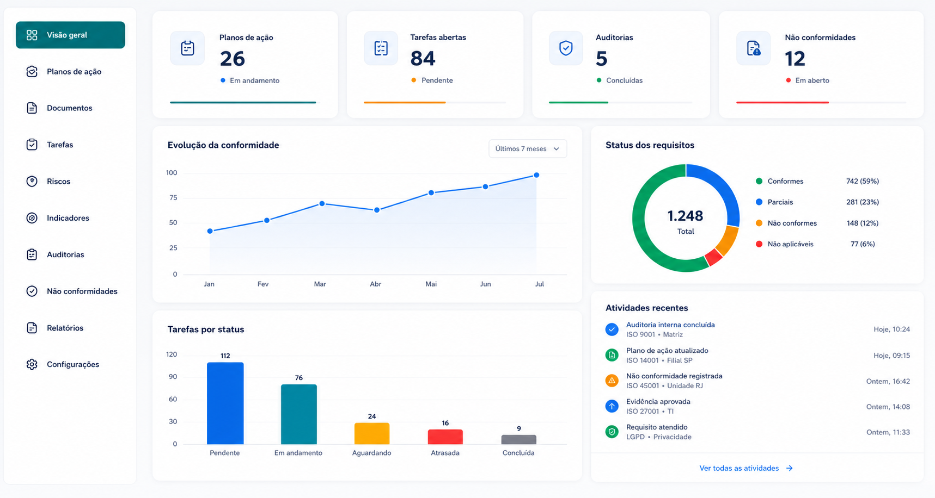
Task: Click the 1.248 Total donut center
Action: 686,222
